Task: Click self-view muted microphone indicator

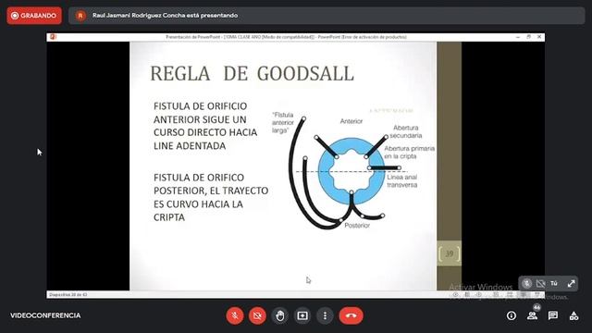Action: [526, 284]
